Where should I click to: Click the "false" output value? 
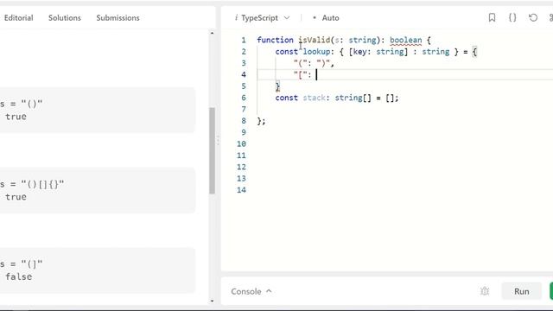tap(18, 276)
